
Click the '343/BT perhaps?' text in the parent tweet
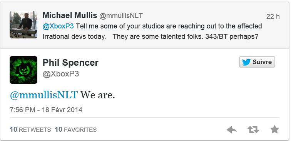pos(232,36)
